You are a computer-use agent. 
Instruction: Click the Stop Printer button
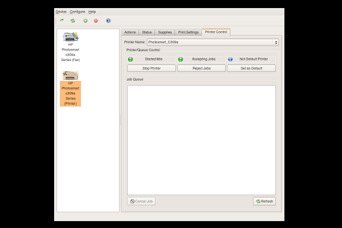151,69
